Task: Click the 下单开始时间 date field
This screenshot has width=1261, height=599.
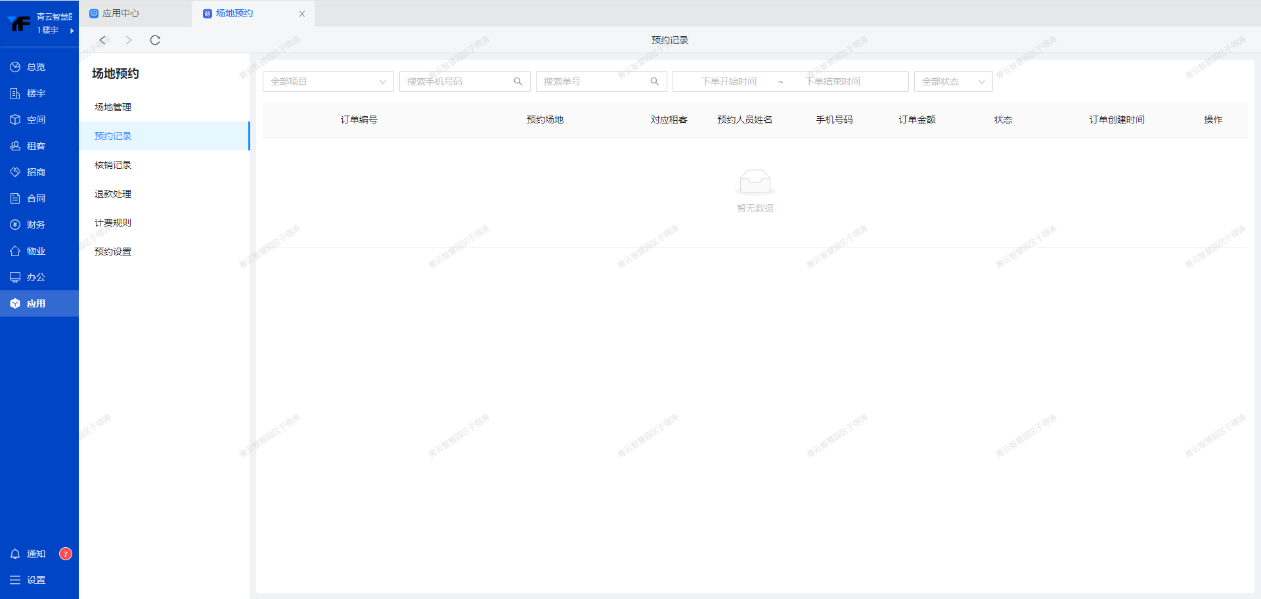Action: pos(728,81)
